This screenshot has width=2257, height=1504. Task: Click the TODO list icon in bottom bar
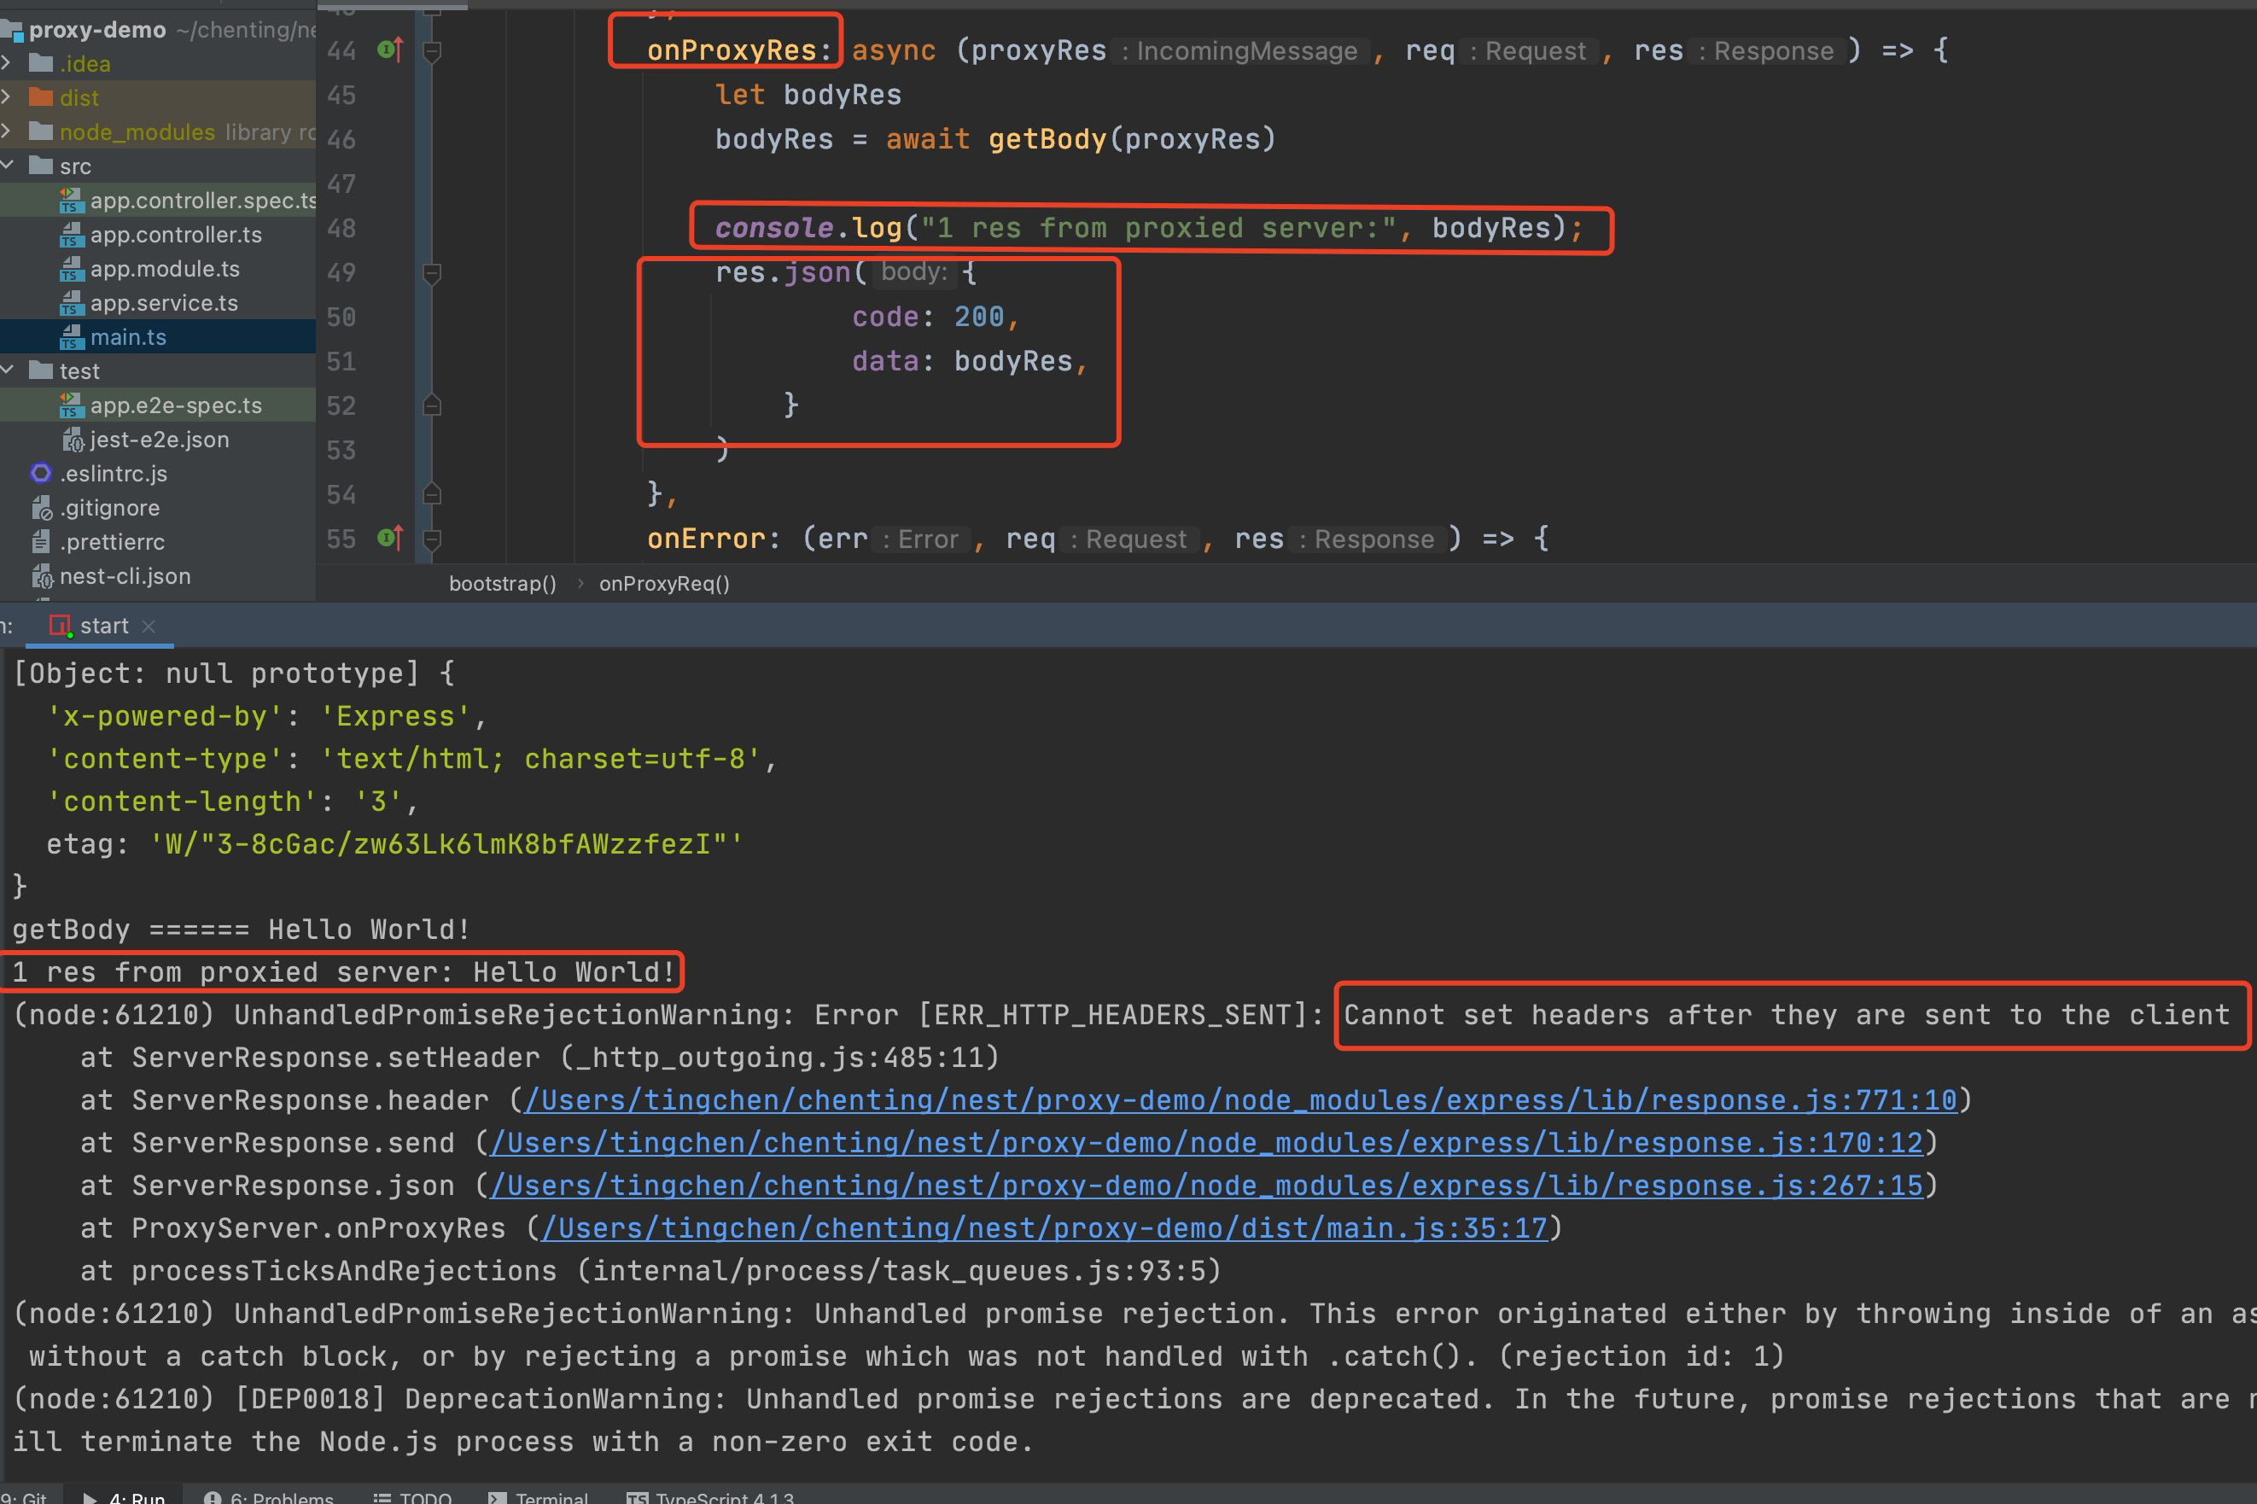pos(382,1497)
